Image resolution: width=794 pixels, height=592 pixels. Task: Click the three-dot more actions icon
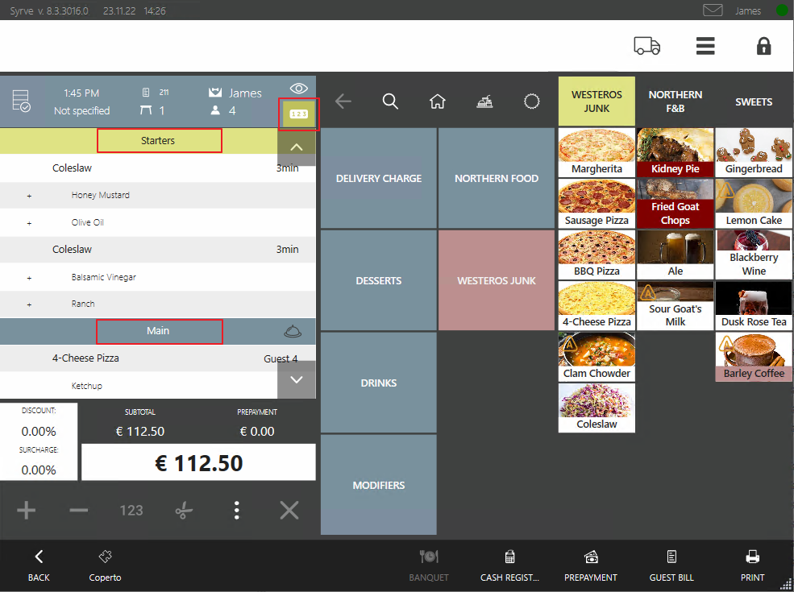pyautogui.click(x=236, y=510)
